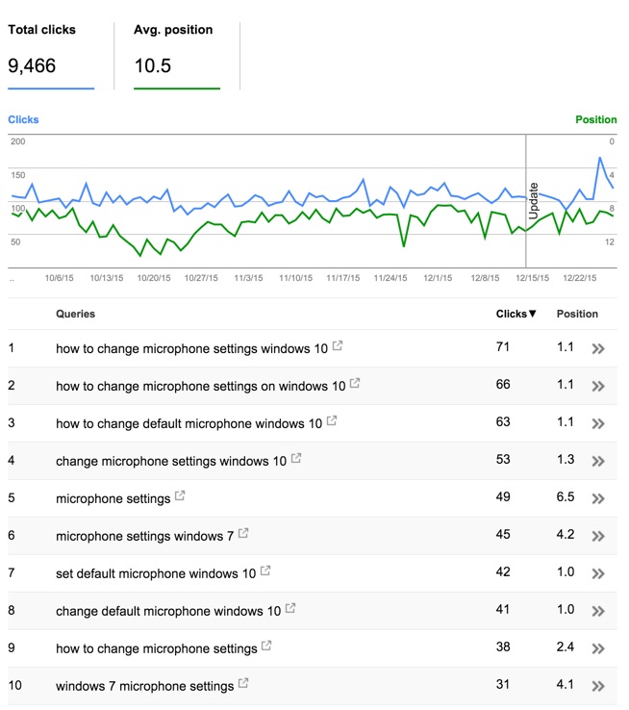Open query 'how to change microphone settings on windows 10'
This screenshot has width=629, height=710.
[x=200, y=386]
